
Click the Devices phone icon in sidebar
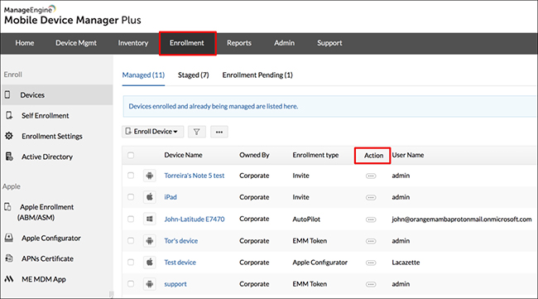pyautogui.click(x=7, y=94)
